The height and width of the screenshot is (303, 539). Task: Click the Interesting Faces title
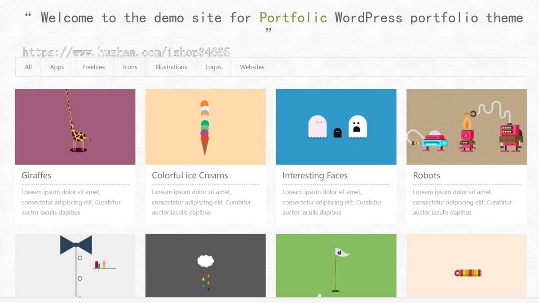click(x=315, y=176)
